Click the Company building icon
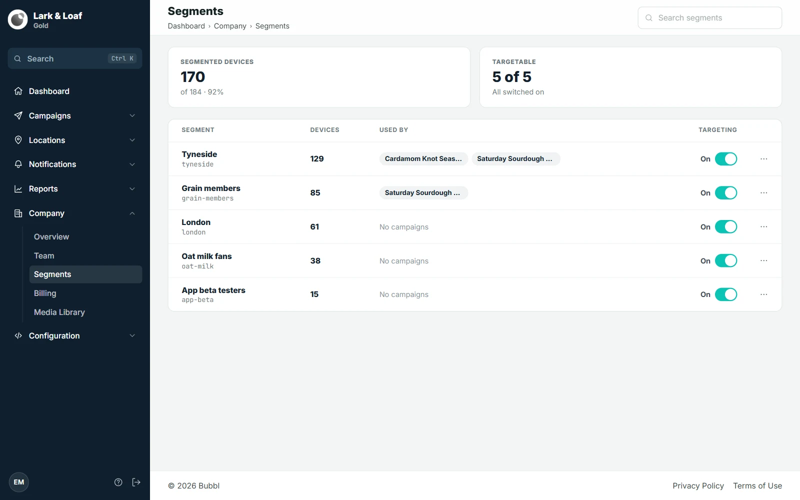Image resolution: width=800 pixels, height=500 pixels. coord(18,213)
